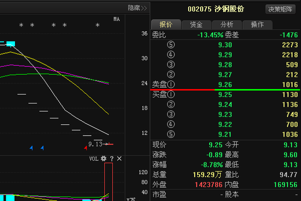The image size is (301, 201).
Task: Click the 最高 value 9.60
Action: 290,155
